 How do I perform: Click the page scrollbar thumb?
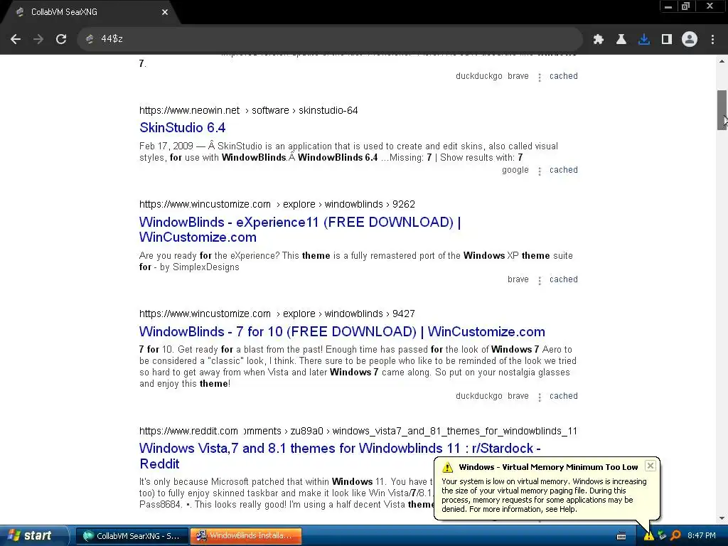pos(722,110)
